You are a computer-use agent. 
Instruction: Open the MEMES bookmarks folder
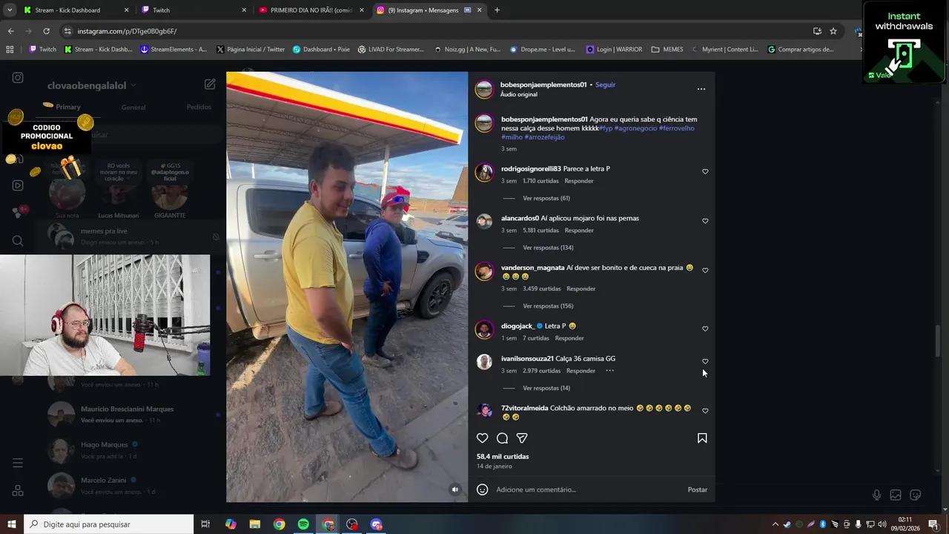[x=667, y=50]
